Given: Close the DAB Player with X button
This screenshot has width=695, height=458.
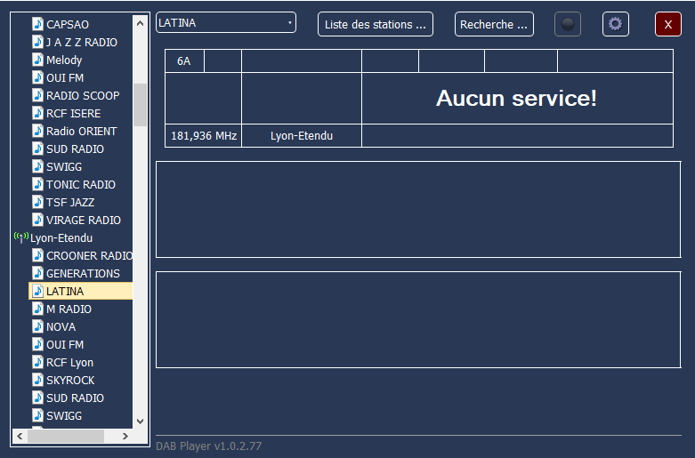Looking at the screenshot, I should [668, 24].
